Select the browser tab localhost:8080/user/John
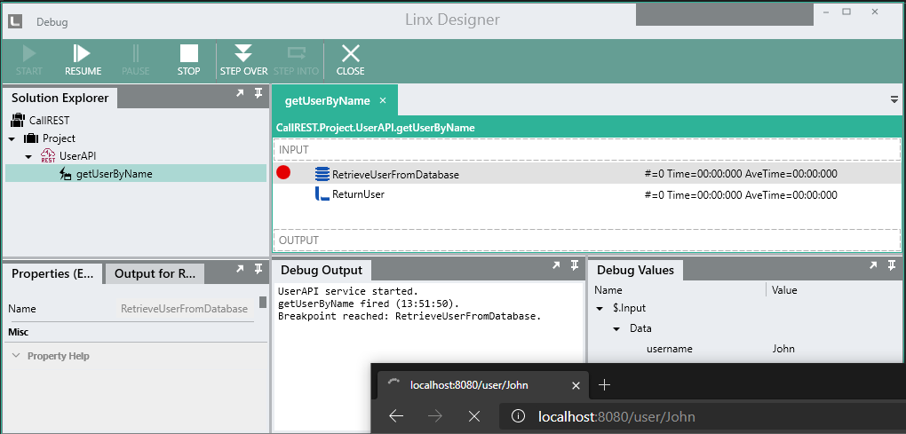Image resolution: width=906 pixels, height=434 pixels. 482,385
